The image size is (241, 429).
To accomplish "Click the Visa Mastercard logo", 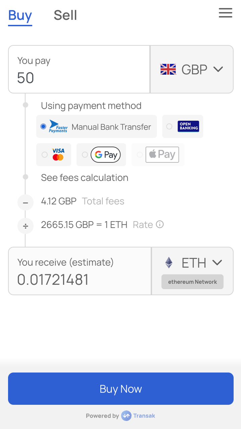I will click(58, 154).
